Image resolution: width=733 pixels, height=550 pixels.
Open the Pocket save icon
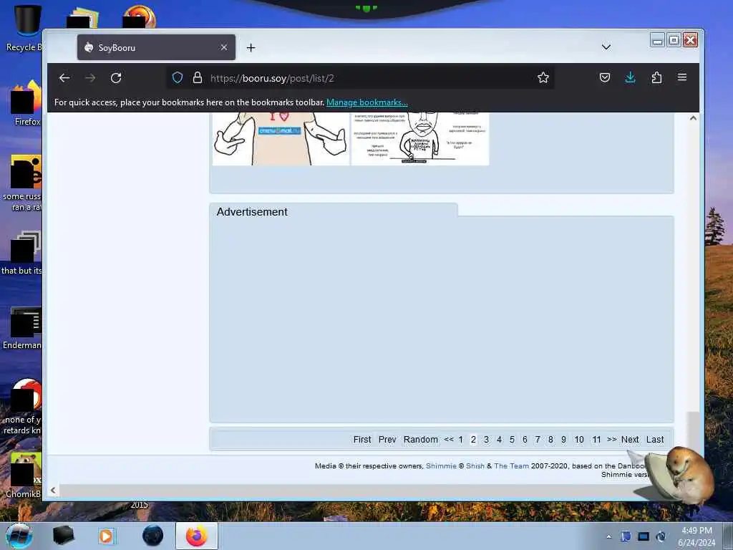(604, 77)
